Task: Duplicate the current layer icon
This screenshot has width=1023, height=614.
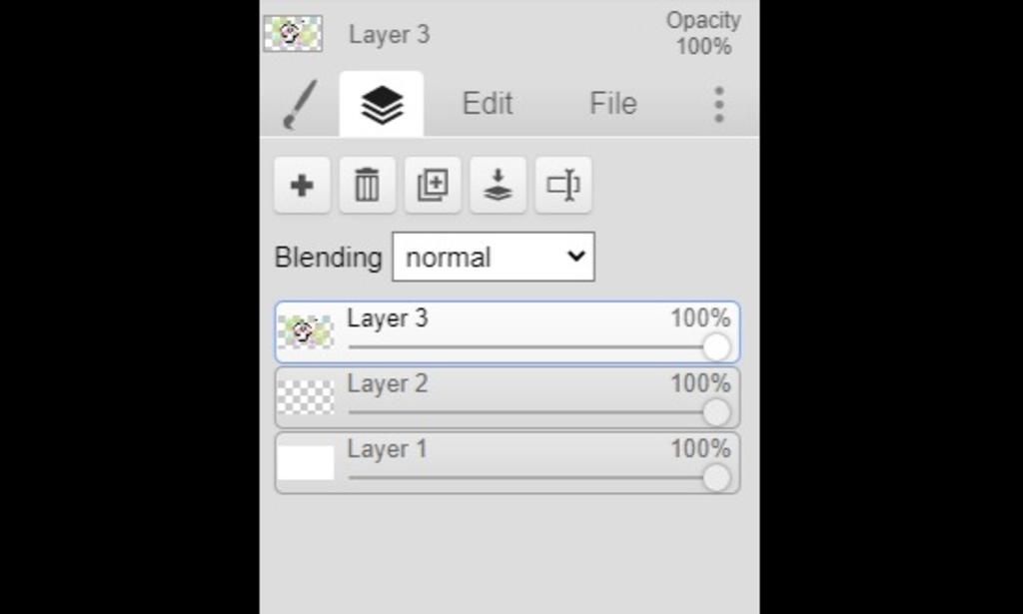Action: point(433,185)
